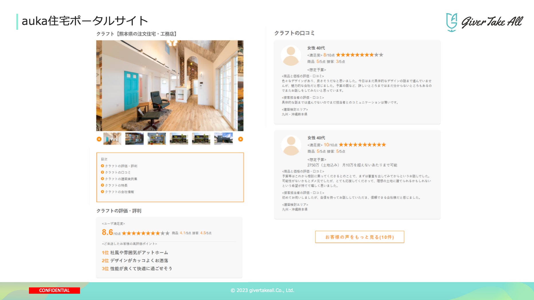Click the orange previous-photo arrow in the gallery
534x300 pixels.
pos(99,139)
